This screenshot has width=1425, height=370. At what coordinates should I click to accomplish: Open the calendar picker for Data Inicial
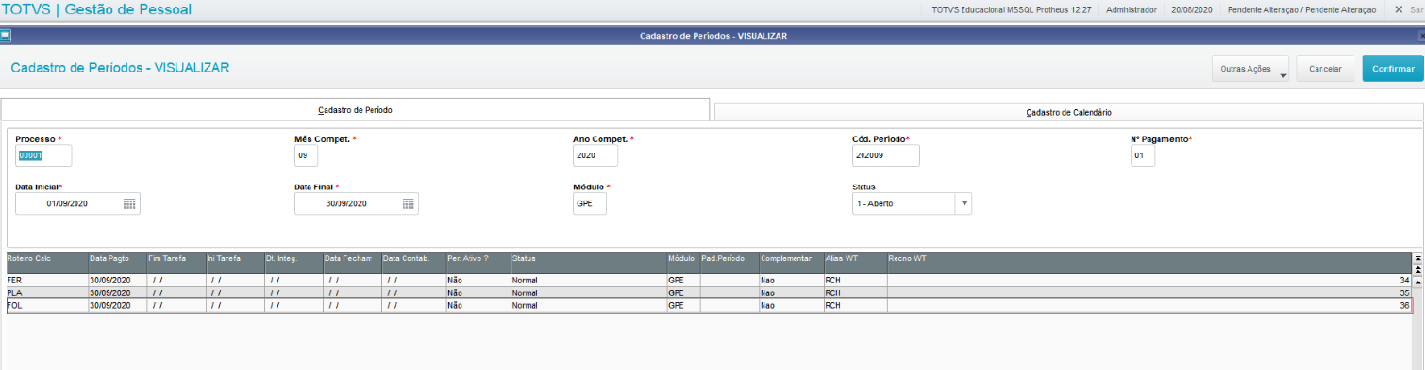(x=129, y=203)
